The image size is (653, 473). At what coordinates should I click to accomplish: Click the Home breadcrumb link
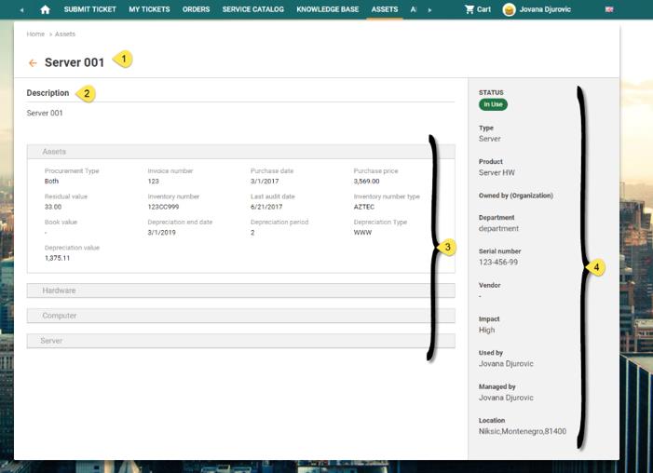click(x=35, y=34)
